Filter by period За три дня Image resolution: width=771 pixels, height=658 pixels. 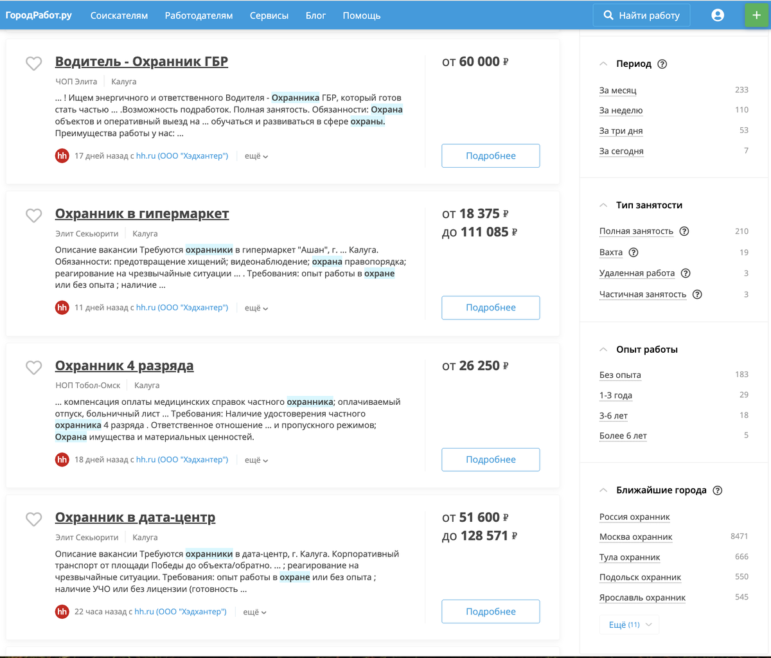(x=621, y=131)
